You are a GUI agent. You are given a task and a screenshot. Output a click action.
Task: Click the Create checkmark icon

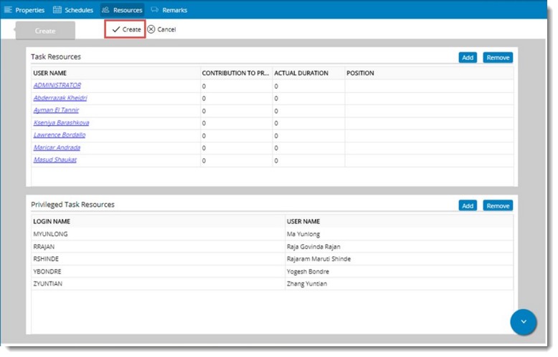point(115,29)
